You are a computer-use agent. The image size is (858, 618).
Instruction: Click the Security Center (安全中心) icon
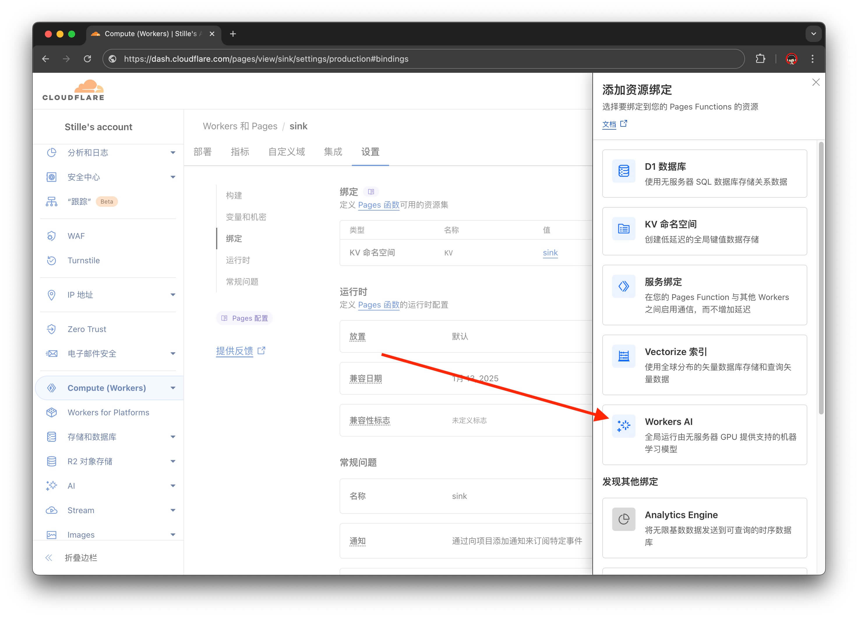click(52, 177)
